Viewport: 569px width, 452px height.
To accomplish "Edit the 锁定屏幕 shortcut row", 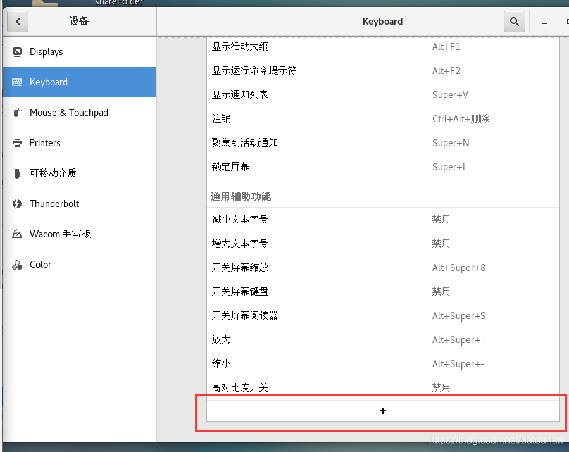I will pos(383,166).
